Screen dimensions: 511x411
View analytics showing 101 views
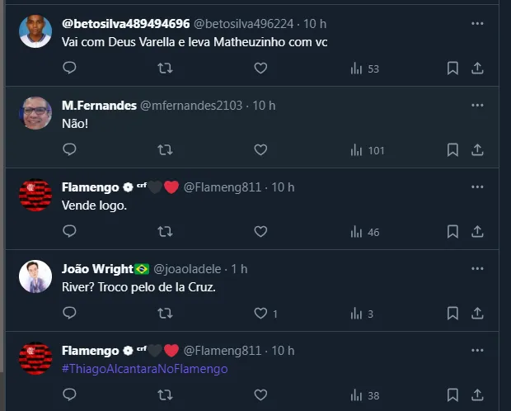pos(367,150)
